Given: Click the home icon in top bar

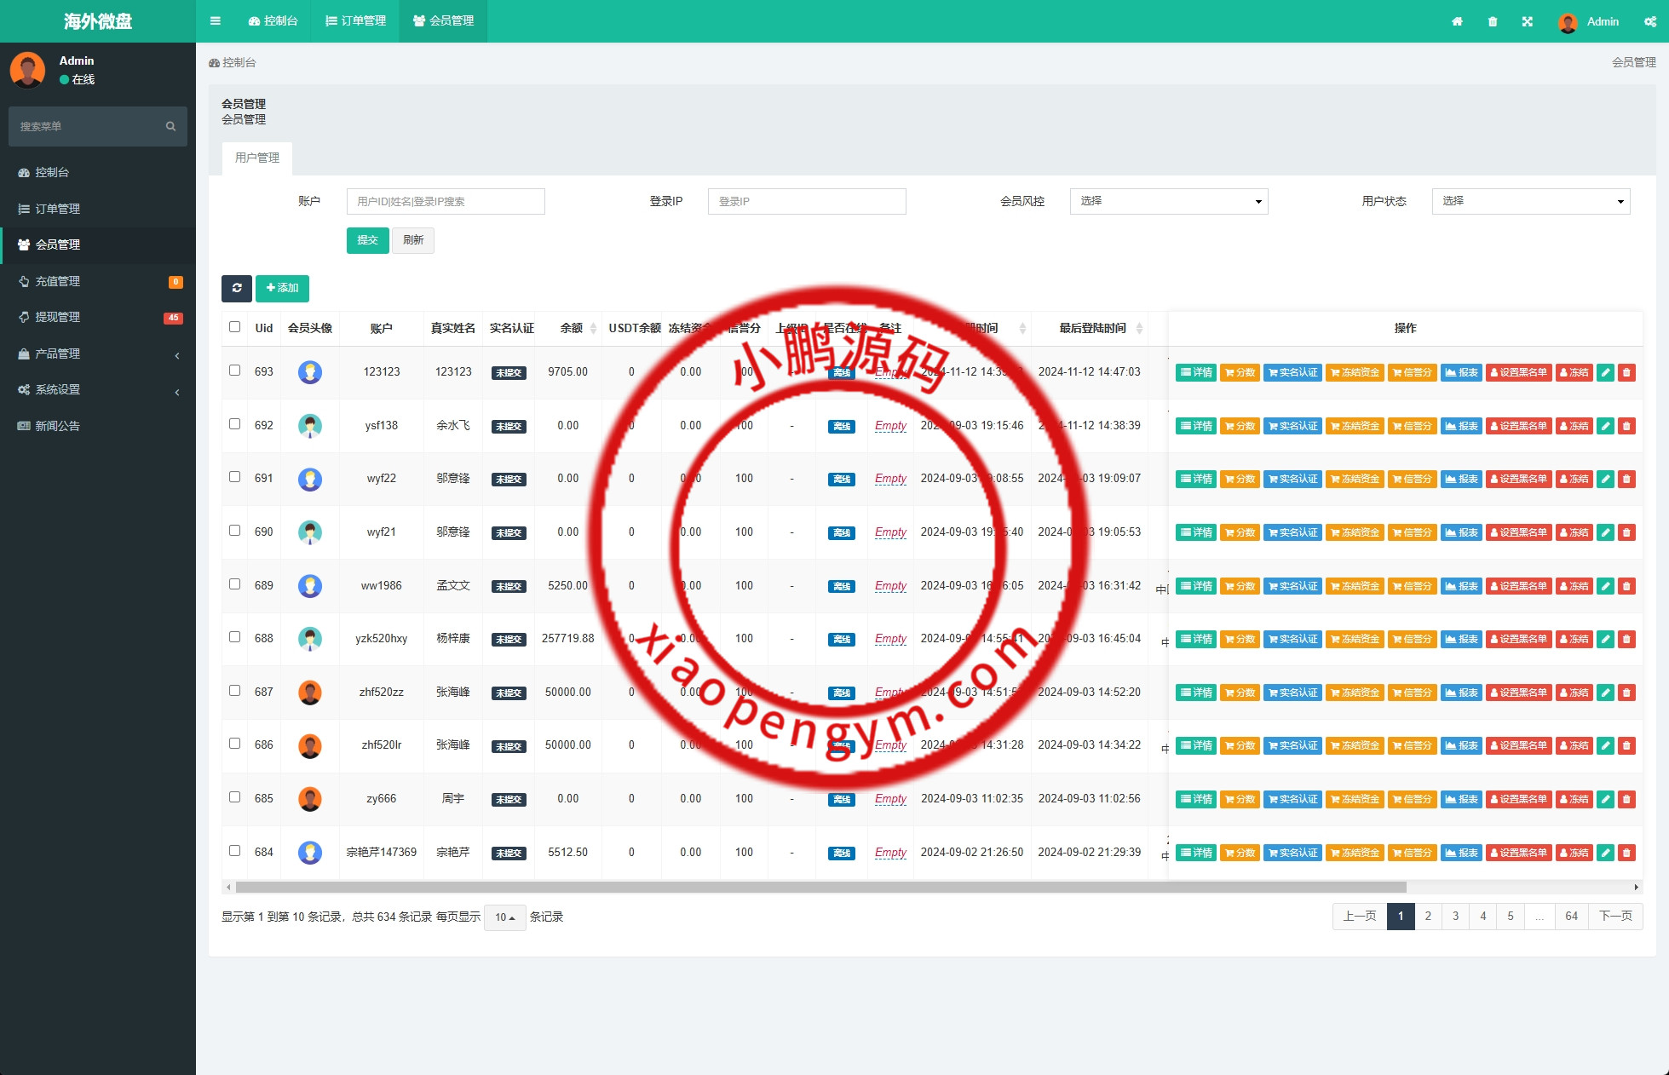Looking at the screenshot, I should point(1457,21).
